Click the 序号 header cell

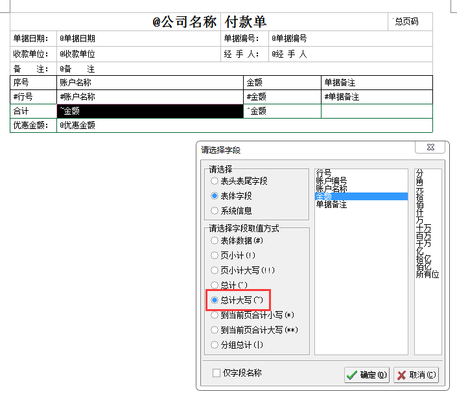33,82
